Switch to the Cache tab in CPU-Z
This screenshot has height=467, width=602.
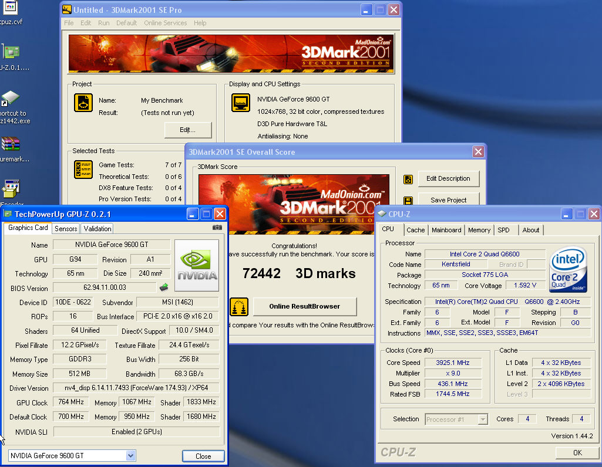point(415,230)
